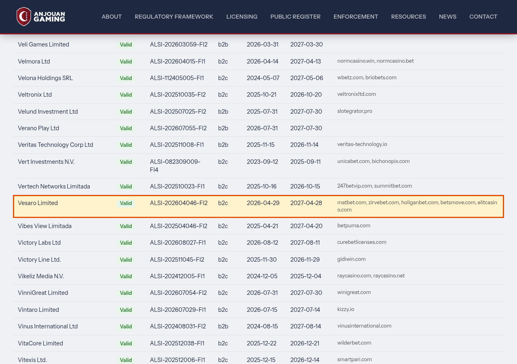Click the curebetlicenses.com domain
517x364 pixels.
pos(362,242)
